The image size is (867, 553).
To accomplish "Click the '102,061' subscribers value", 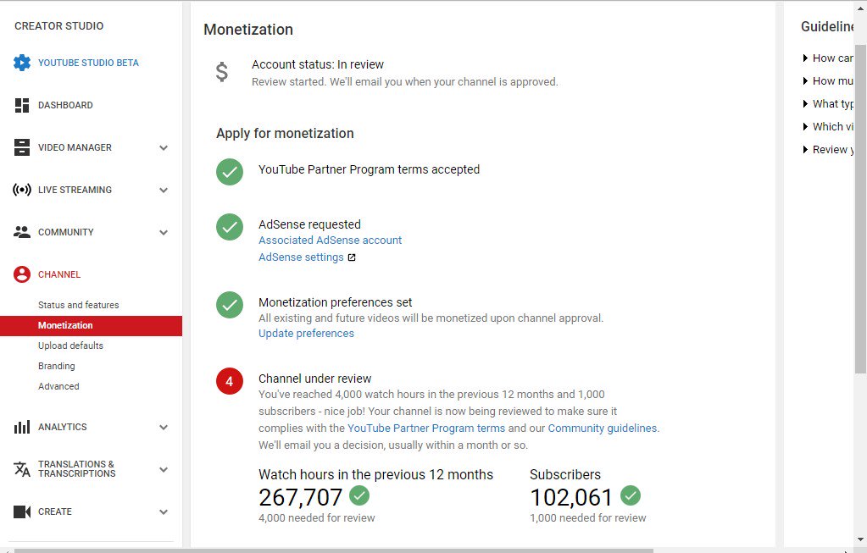I will point(571,498).
